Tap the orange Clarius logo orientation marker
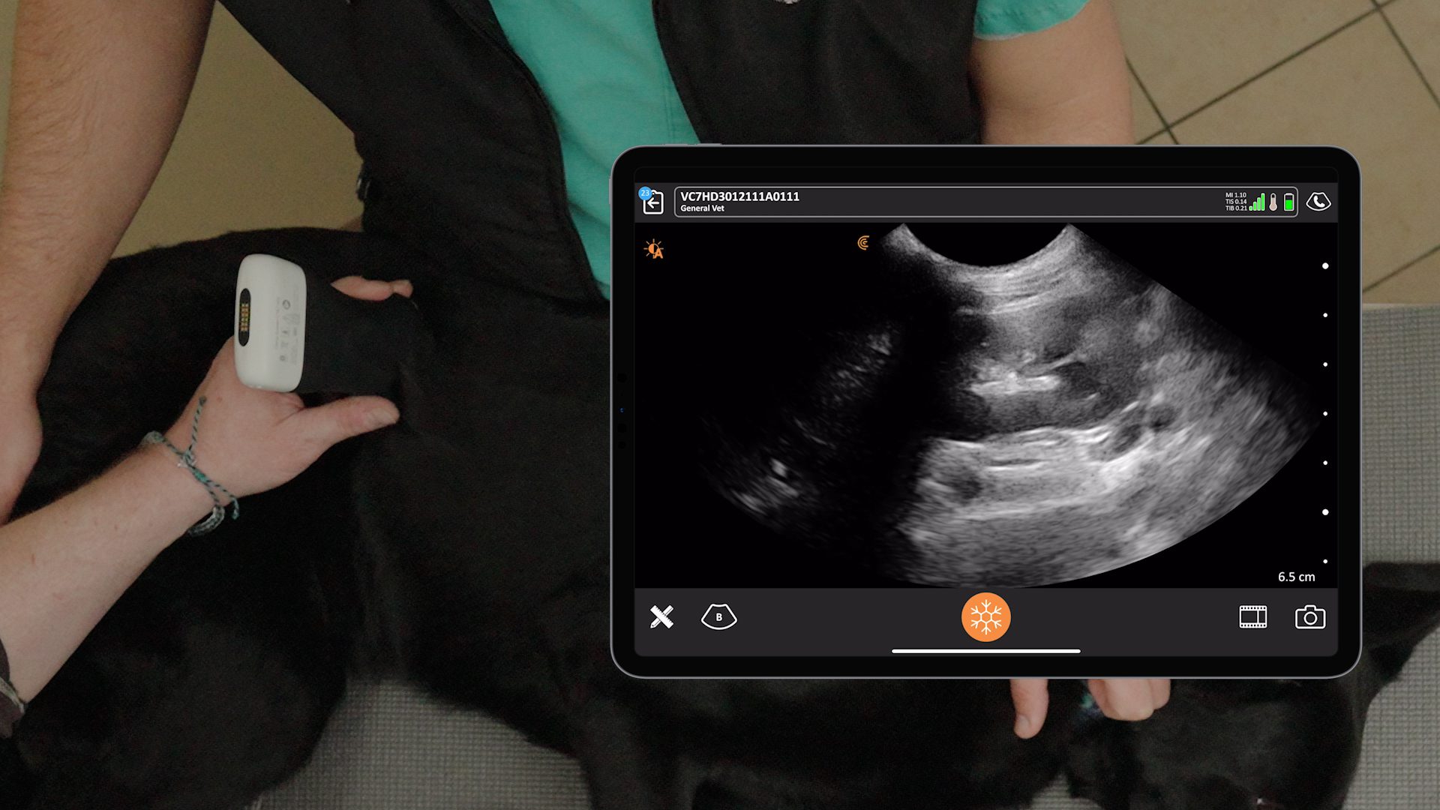The height and width of the screenshot is (810, 1440). pyautogui.click(x=863, y=243)
